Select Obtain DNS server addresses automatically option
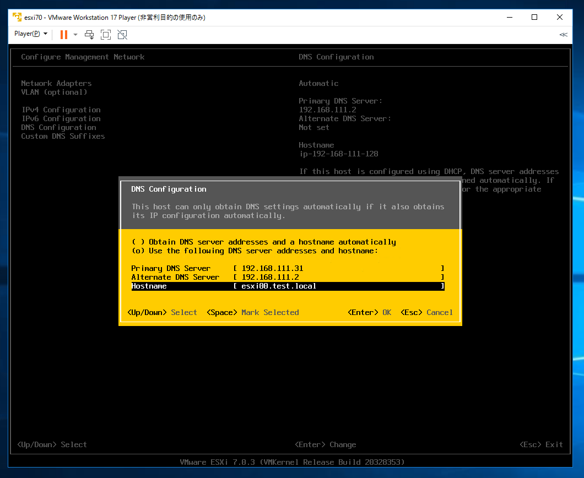 (264, 242)
